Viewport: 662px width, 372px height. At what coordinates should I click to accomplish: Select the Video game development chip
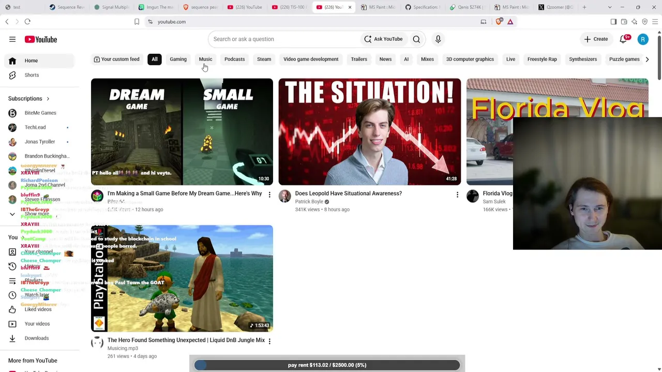coord(311,59)
